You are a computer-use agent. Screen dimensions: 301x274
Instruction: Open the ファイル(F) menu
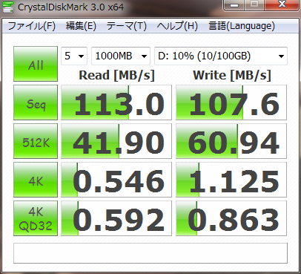point(32,26)
